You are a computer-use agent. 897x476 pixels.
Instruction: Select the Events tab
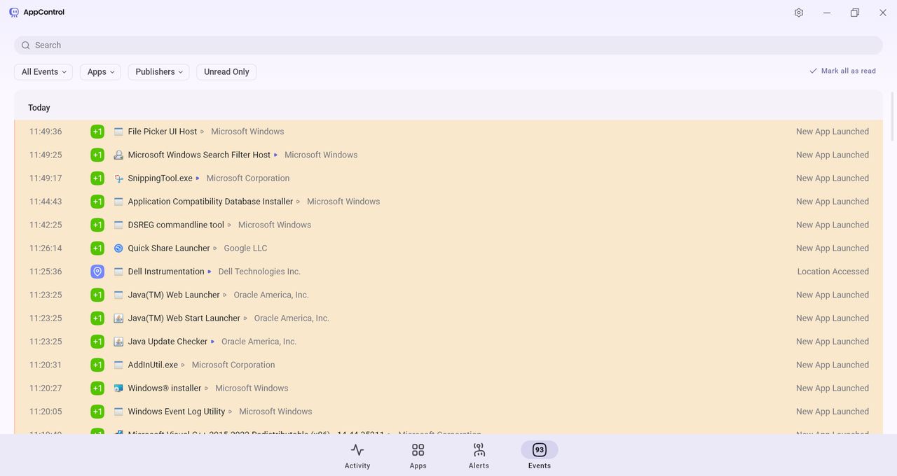point(540,456)
